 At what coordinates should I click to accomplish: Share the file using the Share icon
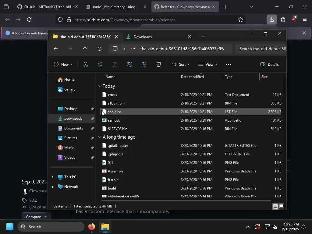click(x=144, y=64)
